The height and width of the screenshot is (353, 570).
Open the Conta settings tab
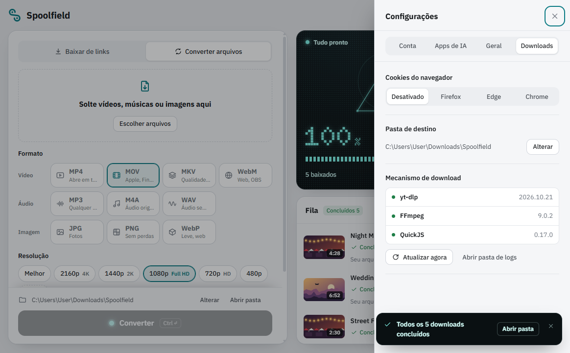(x=407, y=46)
